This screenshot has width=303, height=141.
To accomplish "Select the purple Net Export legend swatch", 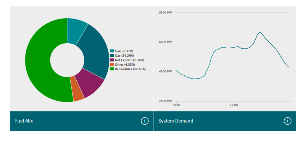I will tap(112, 60).
